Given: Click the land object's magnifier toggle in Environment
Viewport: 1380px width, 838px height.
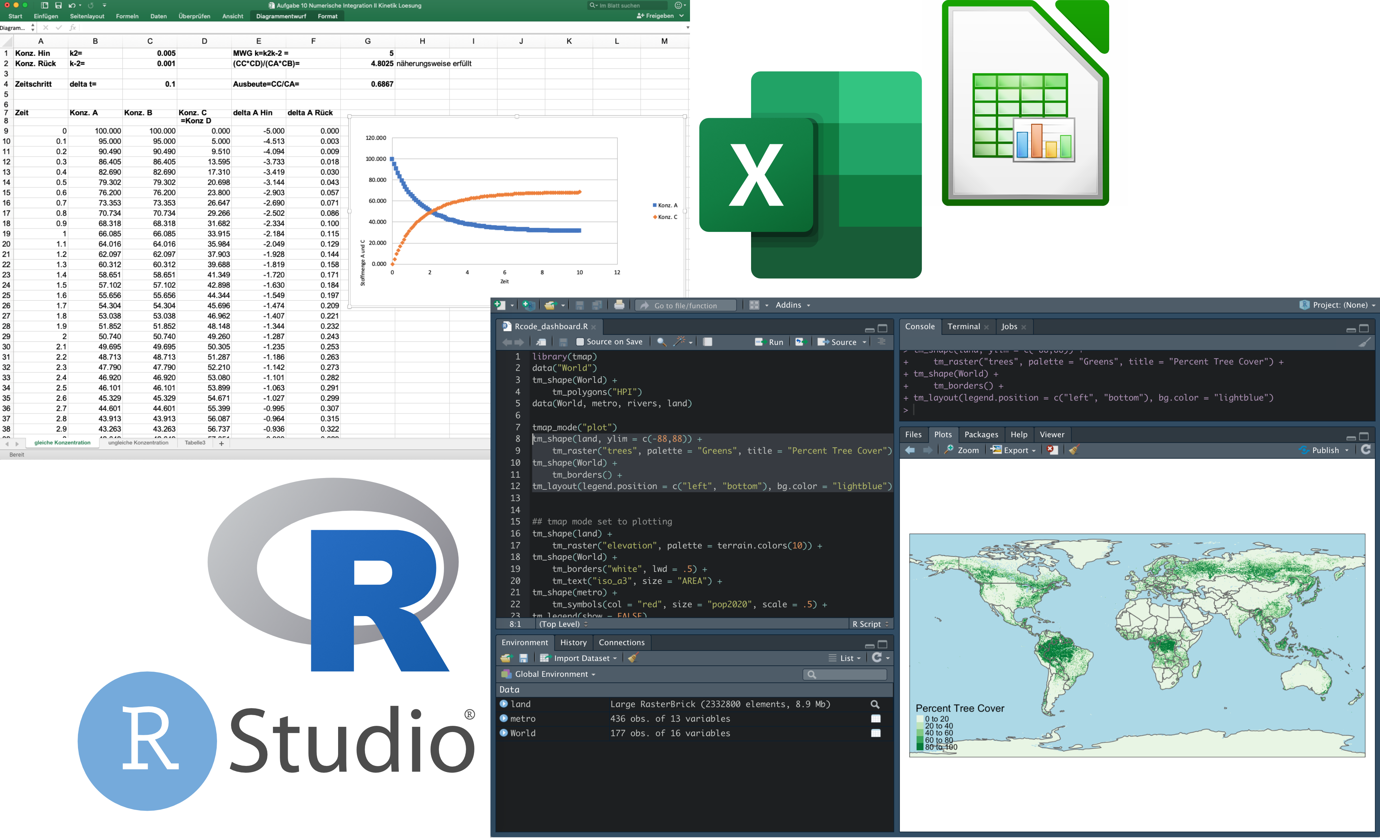Looking at the screenshot, I should [x=875, y=704].
